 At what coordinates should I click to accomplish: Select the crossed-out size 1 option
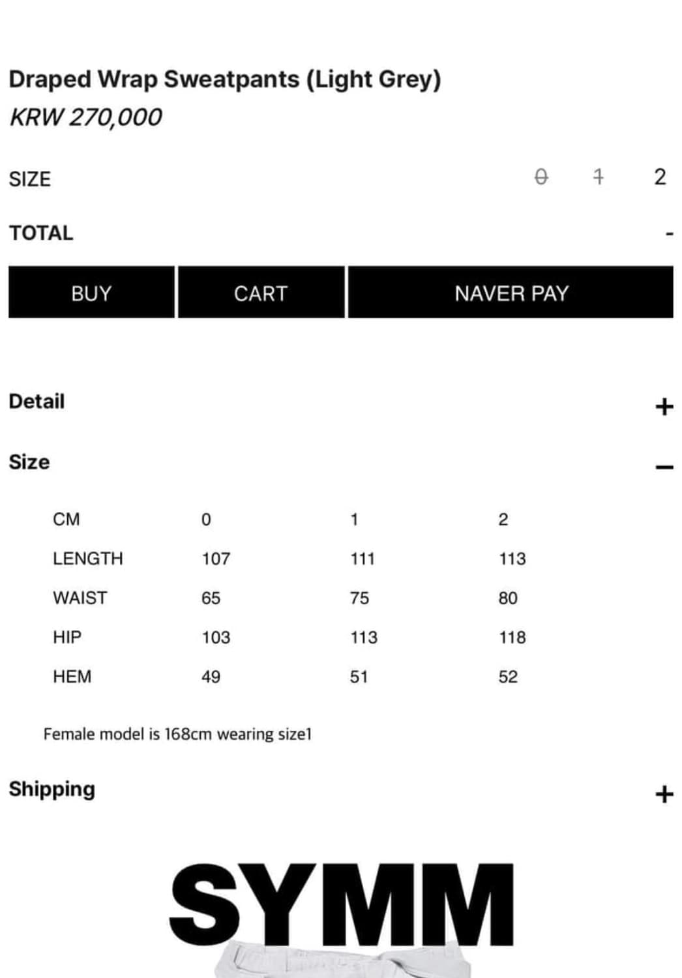(598, 177)
